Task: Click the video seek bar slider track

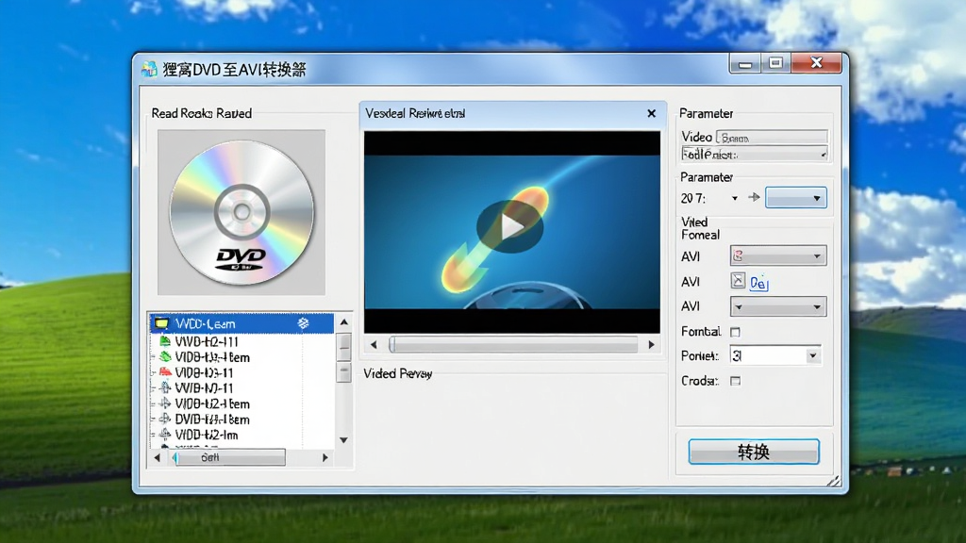Action: [513, 345]
